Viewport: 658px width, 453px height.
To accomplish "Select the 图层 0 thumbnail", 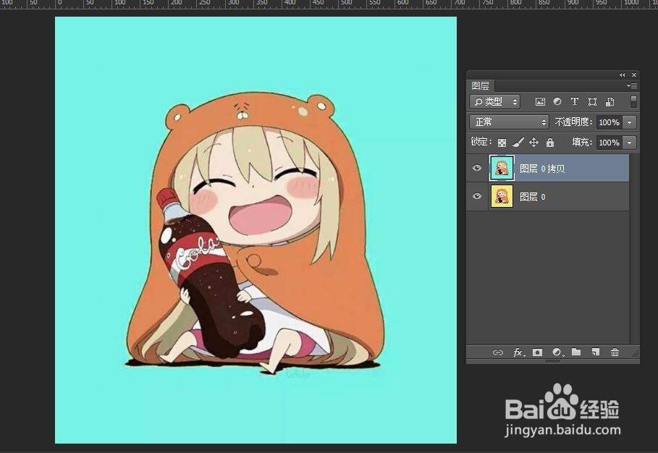I will click(502, 196).
